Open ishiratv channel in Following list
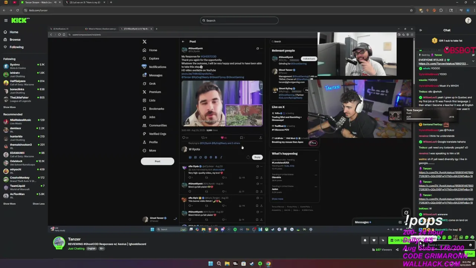Viewport: 476px width, 268px height. (24, 74)
